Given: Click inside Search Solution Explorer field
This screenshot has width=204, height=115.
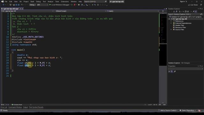Looking at the screenshot, I should tap(184, 14).
